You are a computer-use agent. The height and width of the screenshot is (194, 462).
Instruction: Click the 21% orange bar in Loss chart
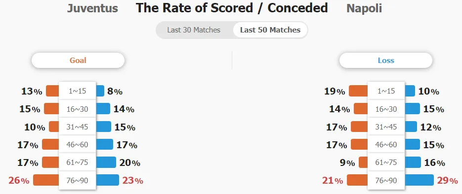coord(357,180)
